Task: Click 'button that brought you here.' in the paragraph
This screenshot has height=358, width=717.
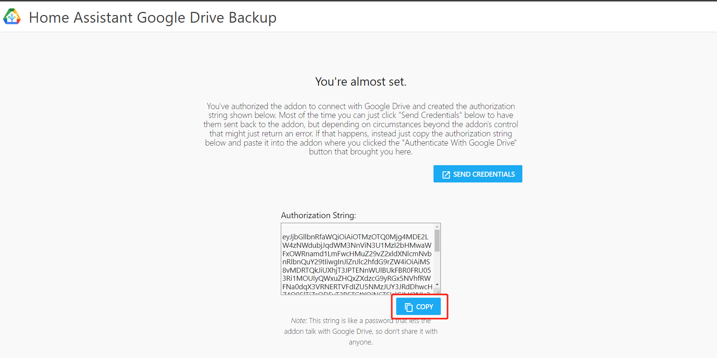Action: point(361,152)
